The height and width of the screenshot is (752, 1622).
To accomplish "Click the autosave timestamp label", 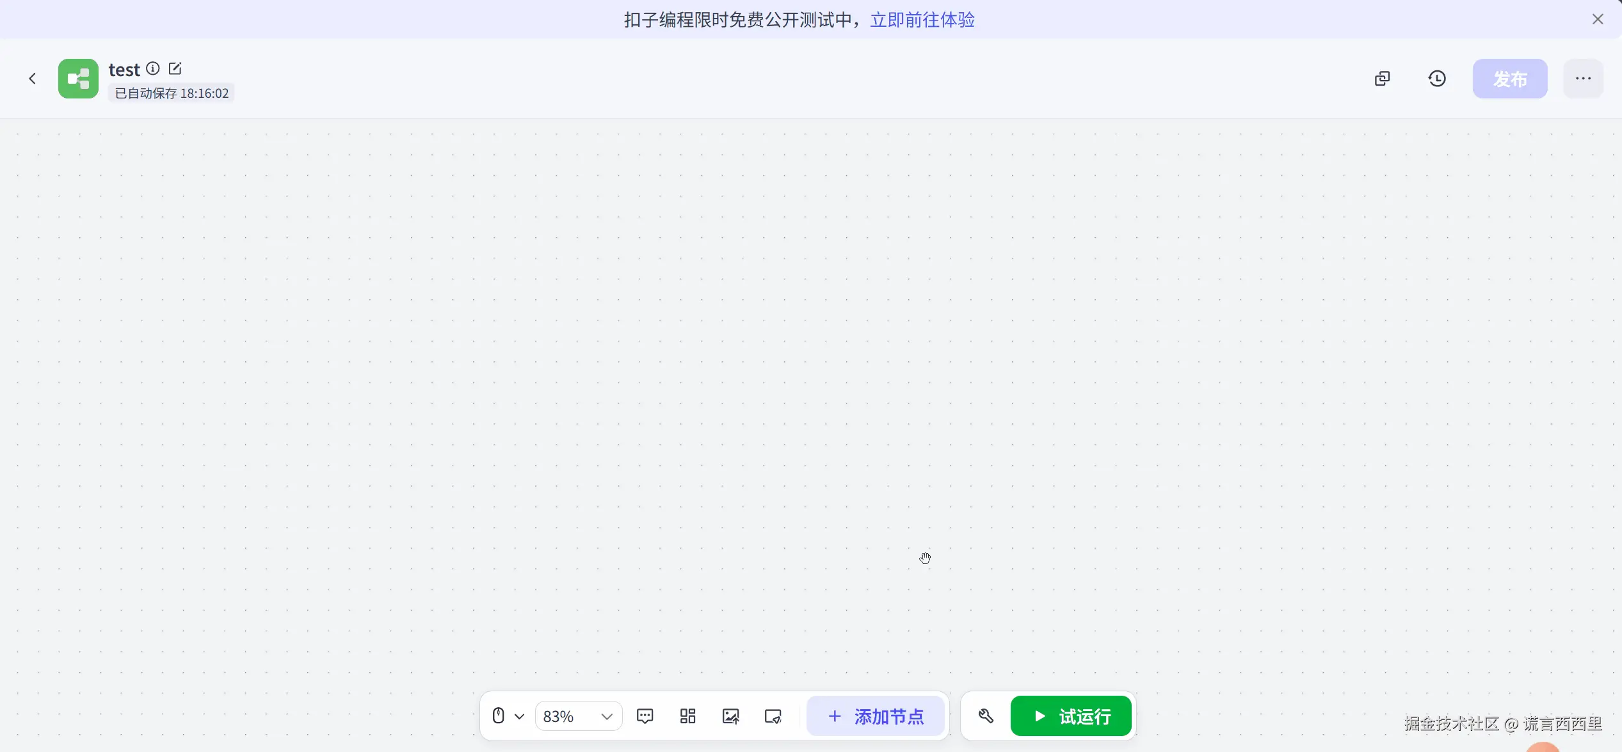I will 172,93.
